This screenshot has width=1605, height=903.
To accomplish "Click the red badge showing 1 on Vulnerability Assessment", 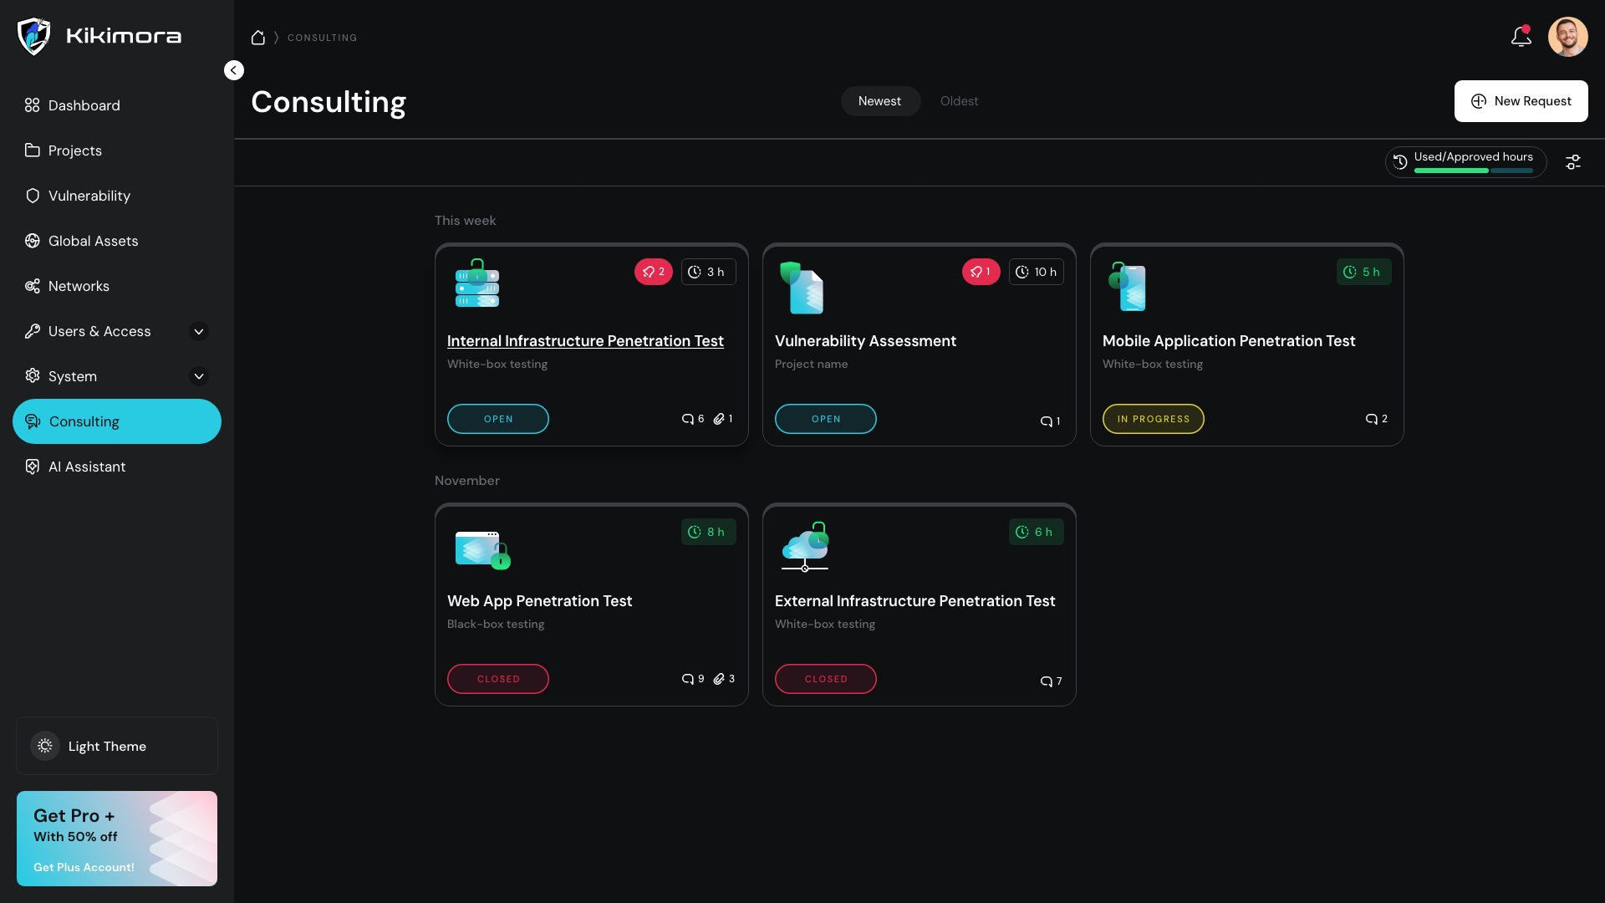I will (981, 272).
